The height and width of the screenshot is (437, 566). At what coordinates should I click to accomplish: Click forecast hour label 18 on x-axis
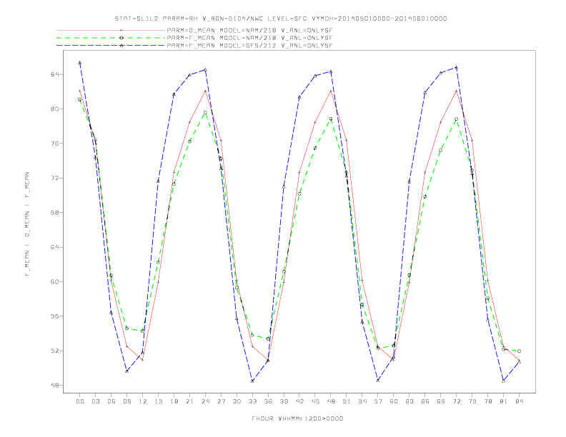[174, 401]
